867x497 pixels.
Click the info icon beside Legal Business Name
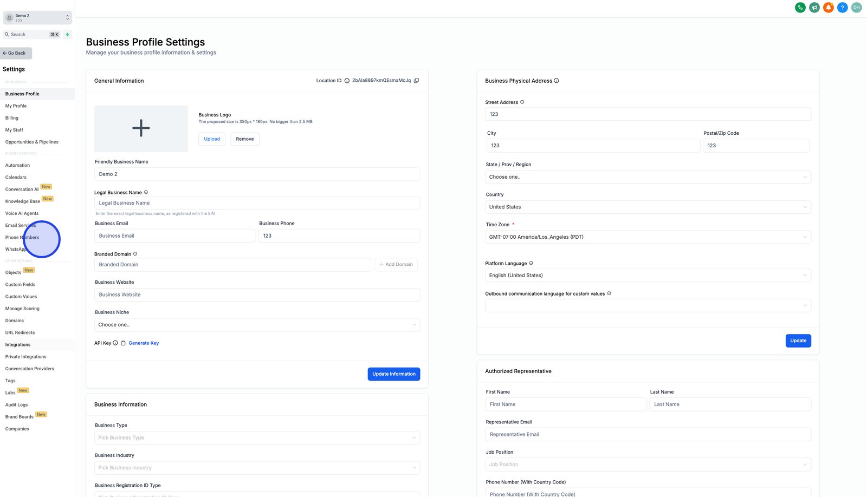(146, 192)
